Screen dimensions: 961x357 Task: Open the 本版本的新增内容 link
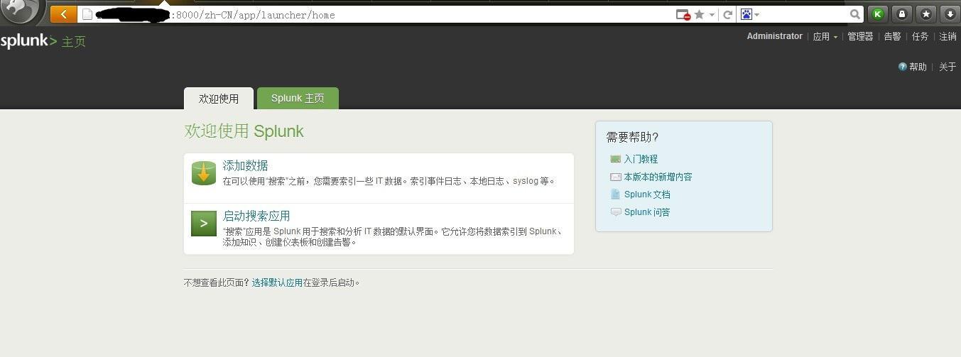tap(658, 177)
